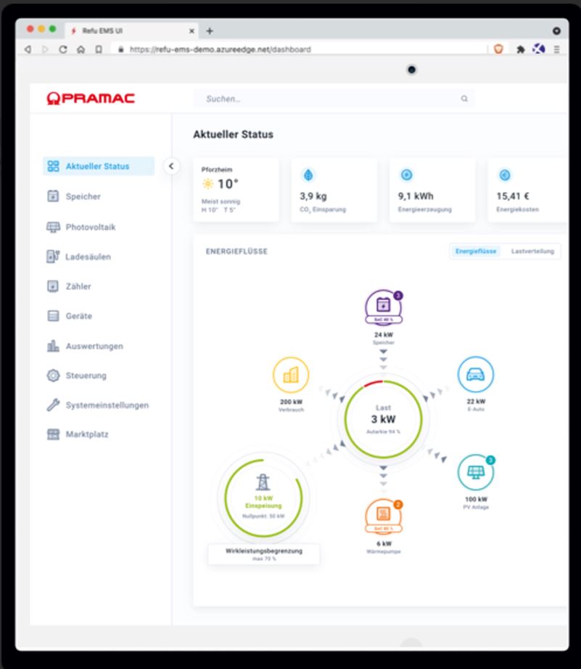
Task: Select the E-Auto car icon
Action: pyautogui.click(x=475, y=375)
